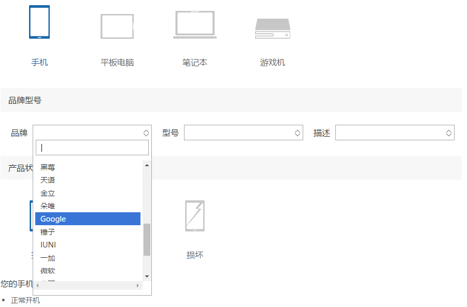Click the 品牌型号 section header
Screen dimensions: 467x307
pos(25,99)
